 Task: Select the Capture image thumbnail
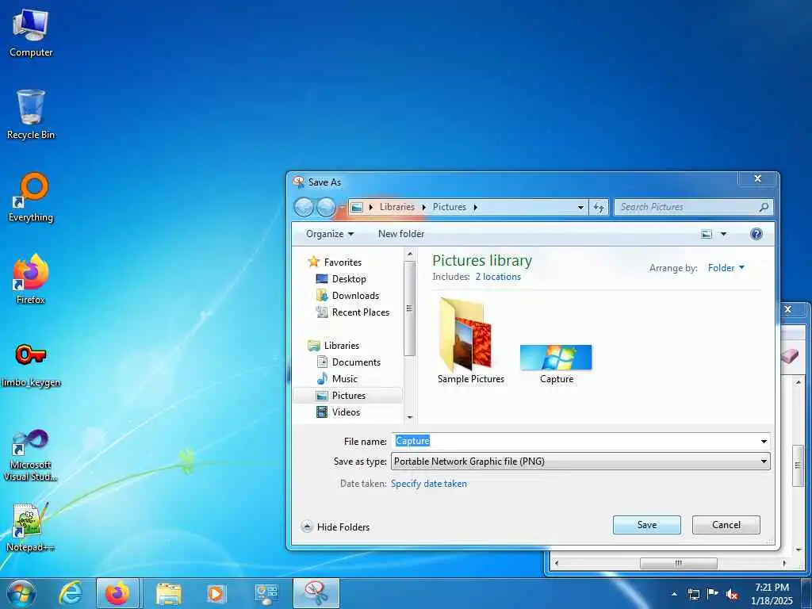556,364
